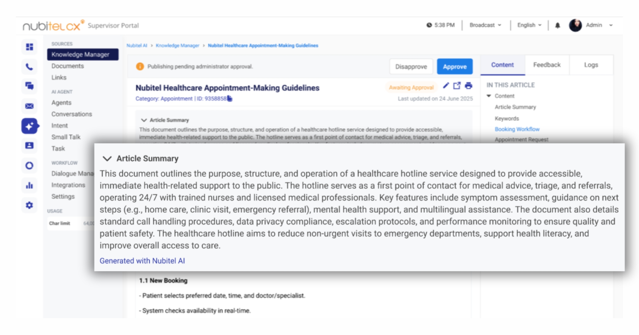Click the Admin profile avatar
This screenshot has height=335, width=639.
(x=576, y=25)
